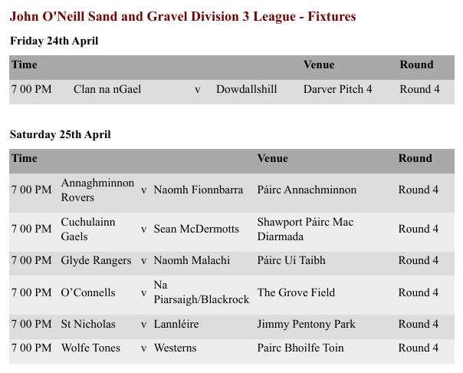The width and height of the screenshot is (463, 373).
Task: Click the O'Connells team name
Action: 88,292
